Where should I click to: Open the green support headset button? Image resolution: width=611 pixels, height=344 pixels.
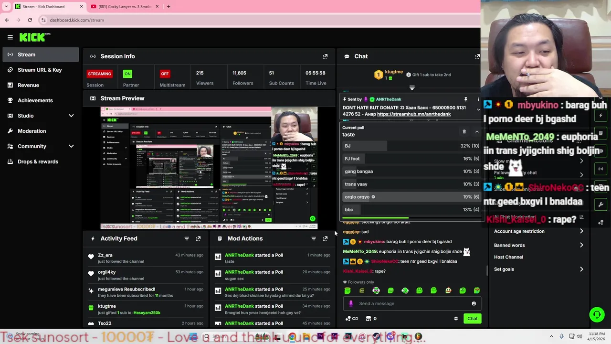click(597, 314)
